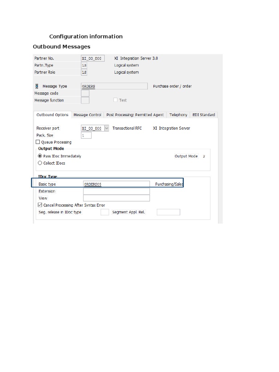This screenshot has height=372, width=279.
Task: Click the Extension input field
Action: pos(117,191)
